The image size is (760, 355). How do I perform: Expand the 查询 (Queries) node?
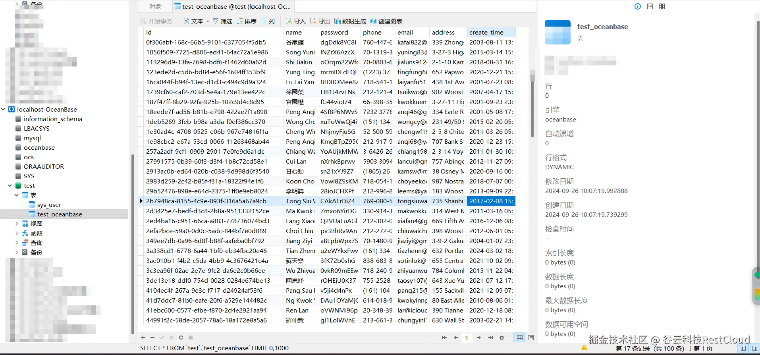[x=17, y=243]
